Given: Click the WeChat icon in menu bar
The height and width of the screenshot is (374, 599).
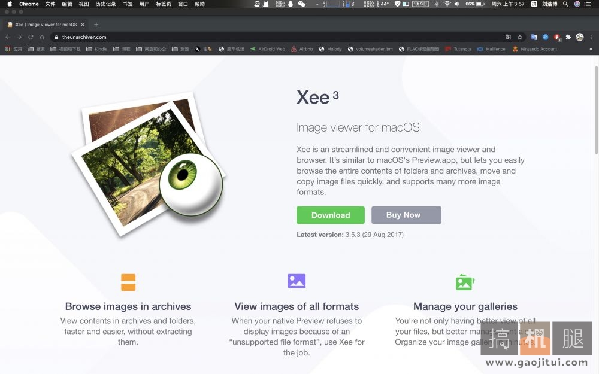Looking at the screenshot, I should (x=301, y=4).
